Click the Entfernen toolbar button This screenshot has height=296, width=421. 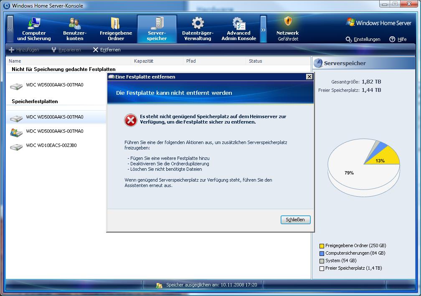[107, 50]
